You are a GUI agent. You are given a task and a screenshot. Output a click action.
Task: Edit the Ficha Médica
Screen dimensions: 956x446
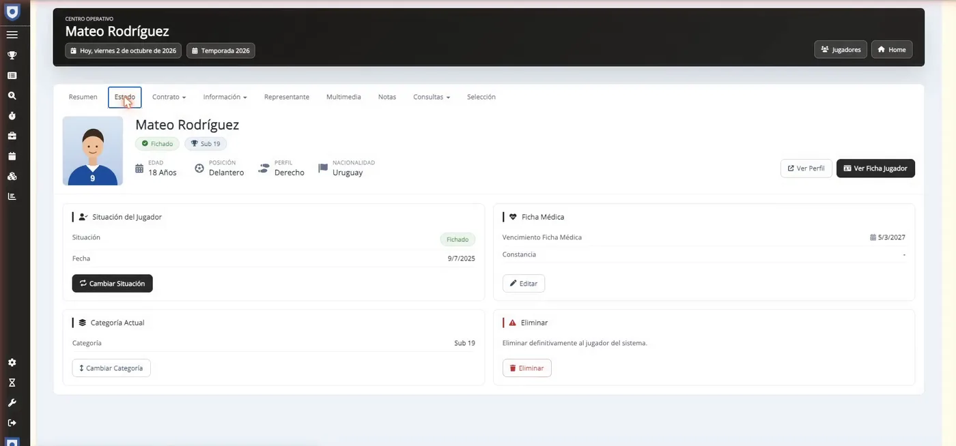(524, 283)
